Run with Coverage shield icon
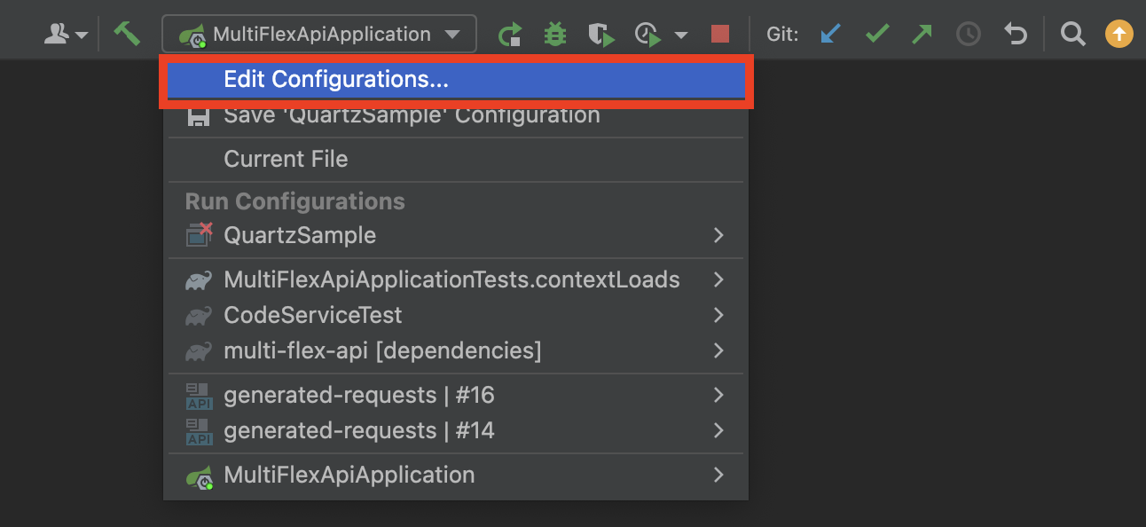The image size is (1146, 527). (x=601, y=35)
